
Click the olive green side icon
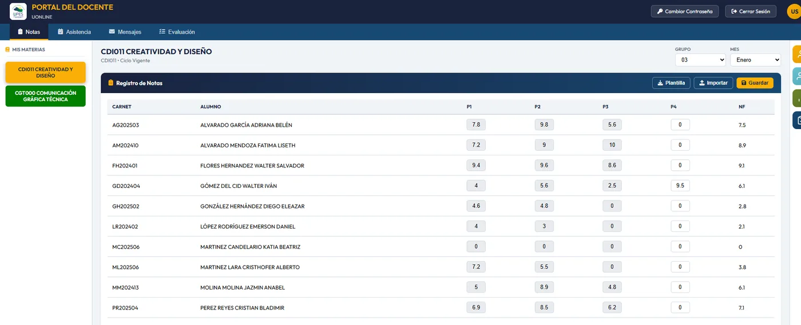796,98
